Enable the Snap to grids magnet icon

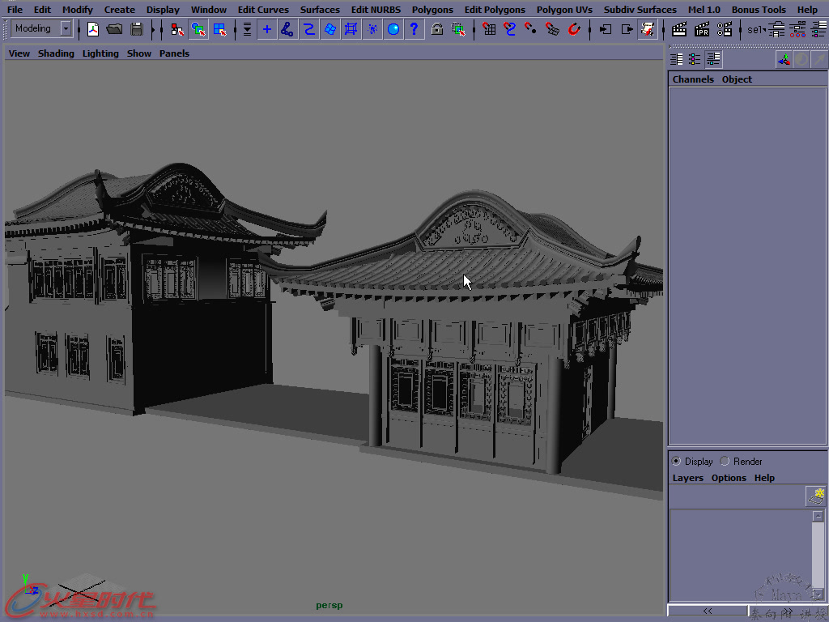pyautogui.click(x=489, y=28)
